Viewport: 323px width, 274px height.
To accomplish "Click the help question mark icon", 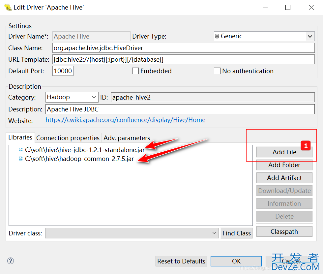I will [x=11, y=261].
